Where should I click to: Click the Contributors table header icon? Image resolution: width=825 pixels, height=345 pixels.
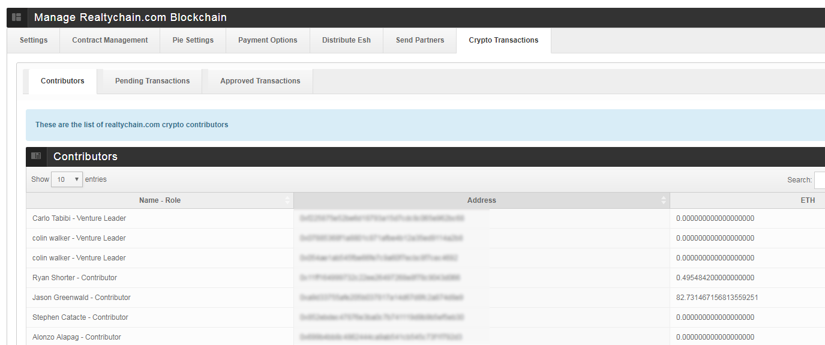pos(36,156)
